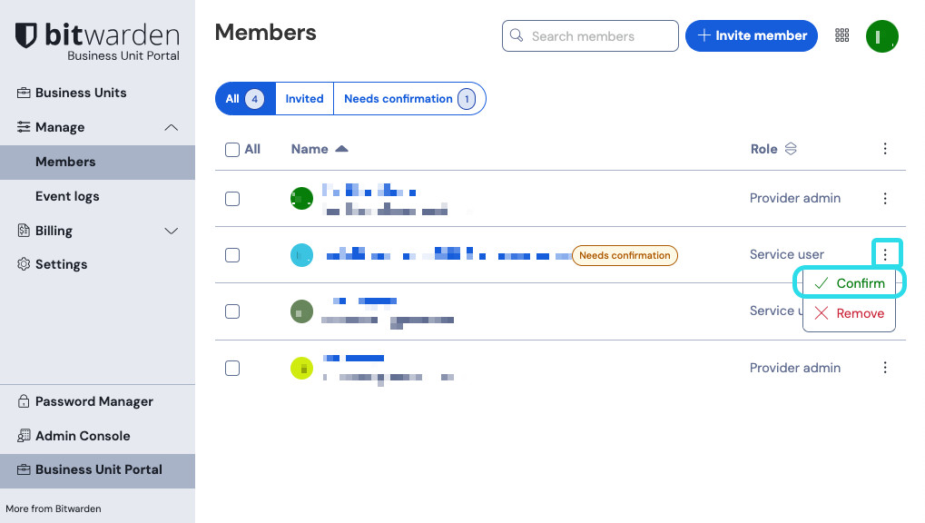The width and height of the screenshot is (925, 523).
Task: Open the column header bulk options menu
Action: coord(885,149)
